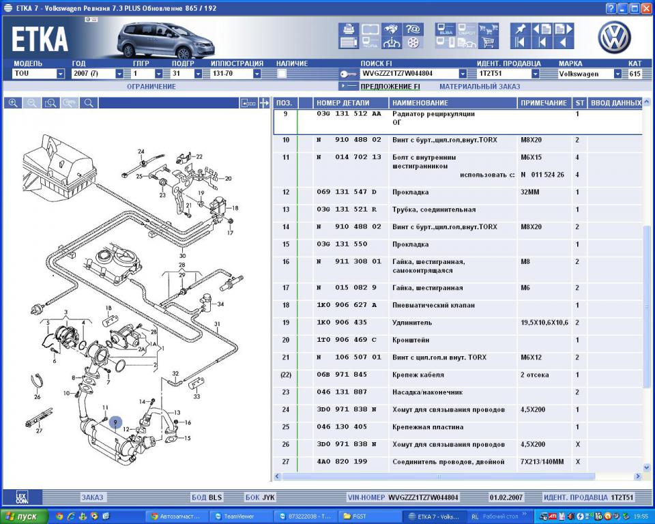Expand the МАРКА dropdown showing Volkswagen
This screenshot has height=524, width=655.
(617, 74)
